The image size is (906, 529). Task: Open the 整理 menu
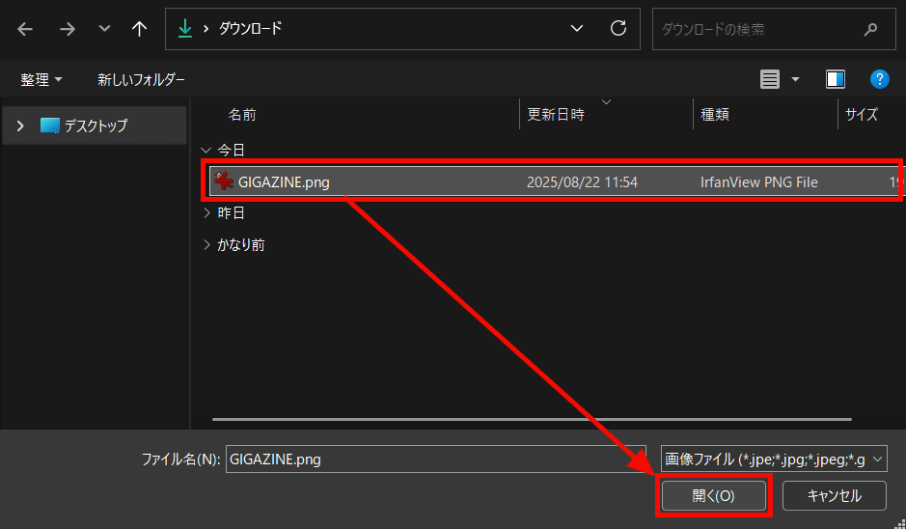point(41,79)
